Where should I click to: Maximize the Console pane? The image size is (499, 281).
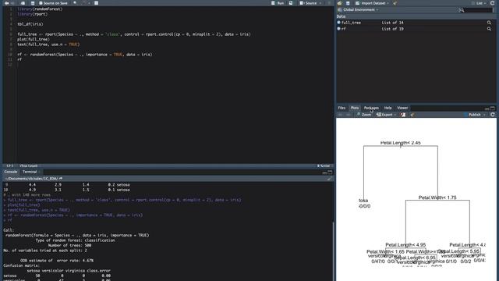click(330, 173)
